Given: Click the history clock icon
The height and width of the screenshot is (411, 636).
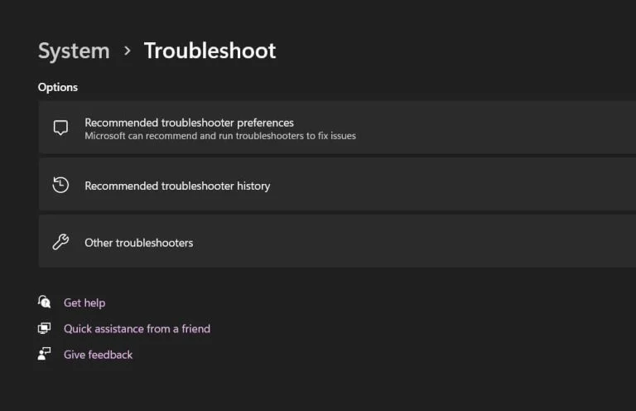Looking at the screenshot, I should (x=60, y=185).
